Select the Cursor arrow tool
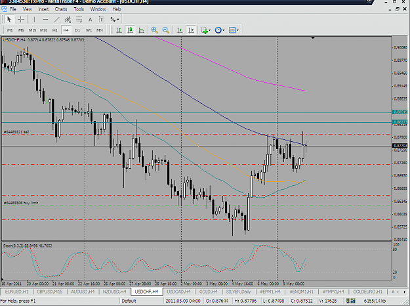The height and width of the screenshot is (306, 410). (x=9, y=19)
